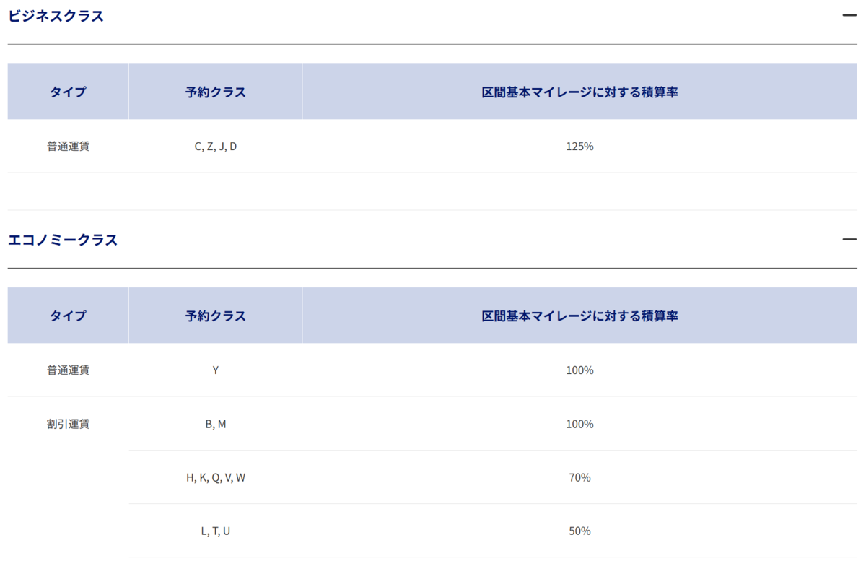The width and height of the screenshot is (866, 569).
Task: Click the 125% accrual rate cell
Action: (580, 146)
